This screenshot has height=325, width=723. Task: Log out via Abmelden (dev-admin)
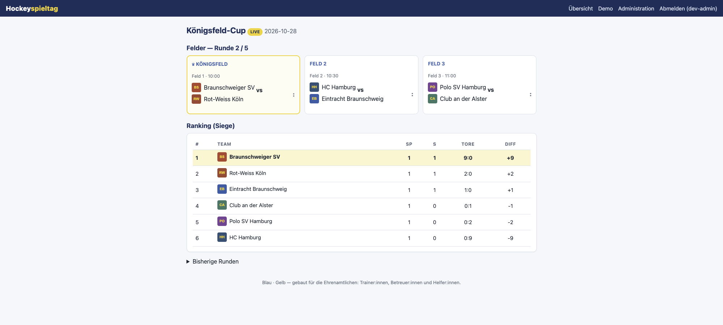tap(688, 8)
